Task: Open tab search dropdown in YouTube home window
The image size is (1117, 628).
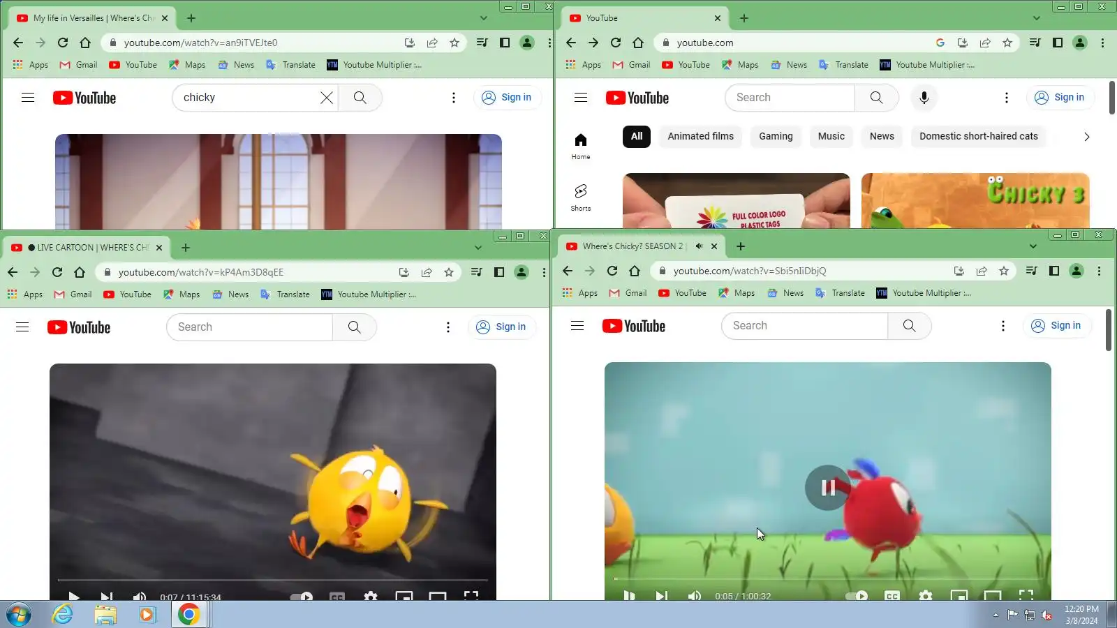Action: tap(1036, 18)
